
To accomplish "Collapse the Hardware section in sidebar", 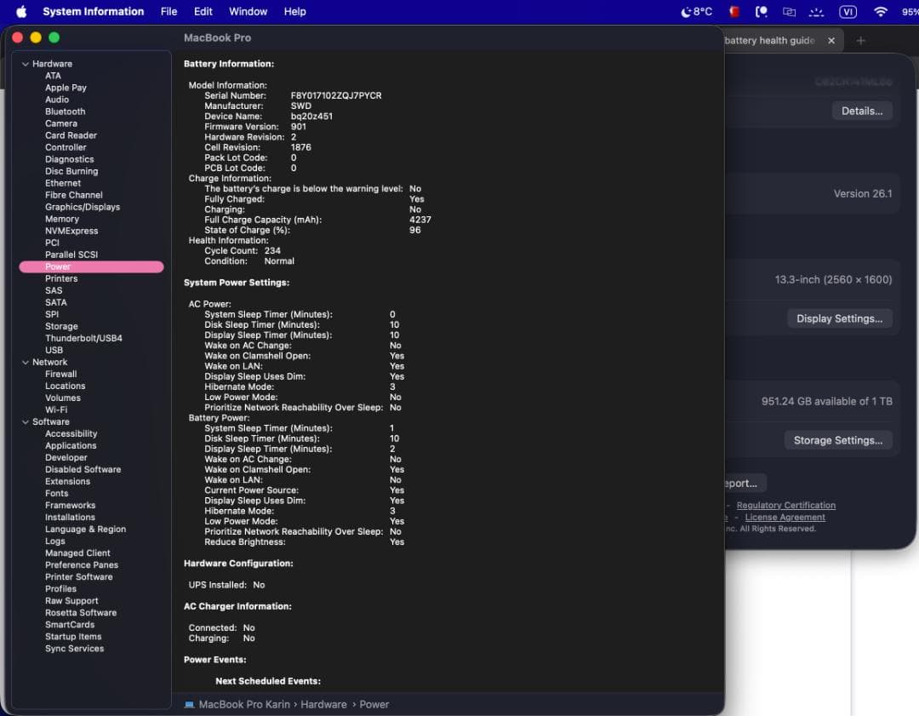I will coord(26,64).
